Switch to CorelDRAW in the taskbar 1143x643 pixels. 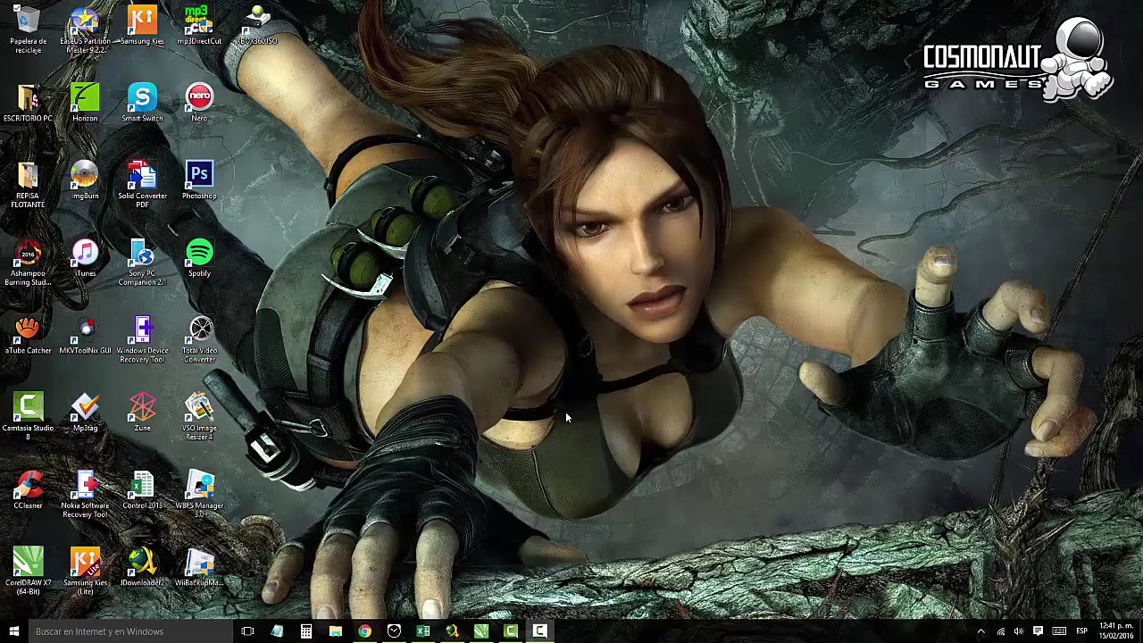point(481,631)
